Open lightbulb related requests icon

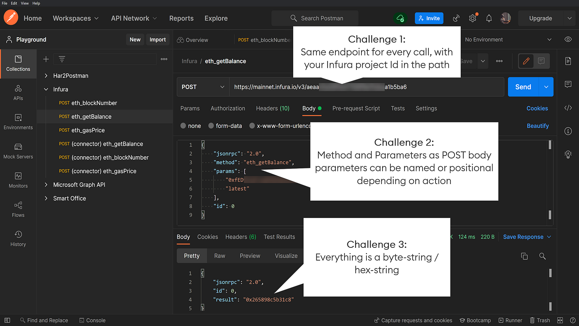pyautogui.click(x=568, y=154)
